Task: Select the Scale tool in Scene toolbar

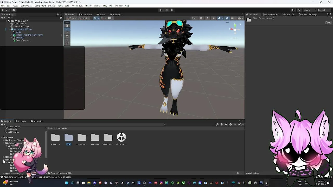Action: tap(67, 36)
